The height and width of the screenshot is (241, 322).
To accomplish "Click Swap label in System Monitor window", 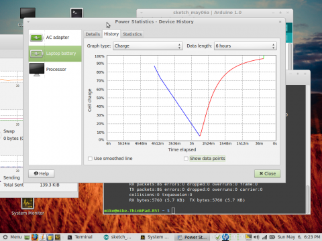I will click(9, 131).
